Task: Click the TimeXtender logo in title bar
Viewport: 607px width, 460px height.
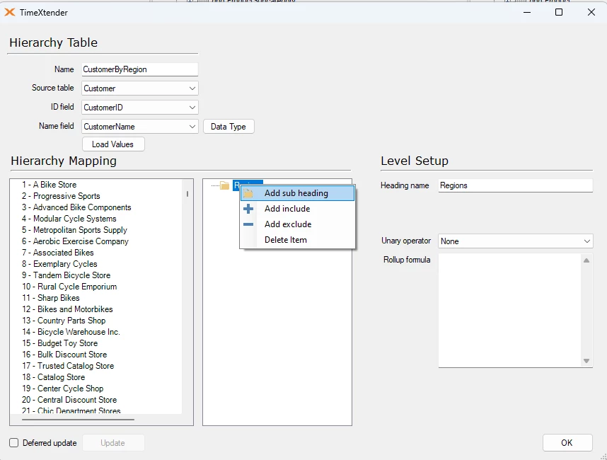Action: (10, 12)
